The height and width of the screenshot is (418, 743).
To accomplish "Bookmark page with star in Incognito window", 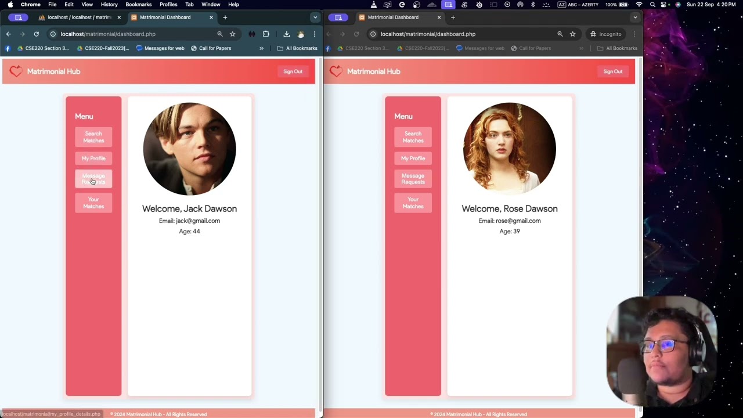I will tap(573, 34).
